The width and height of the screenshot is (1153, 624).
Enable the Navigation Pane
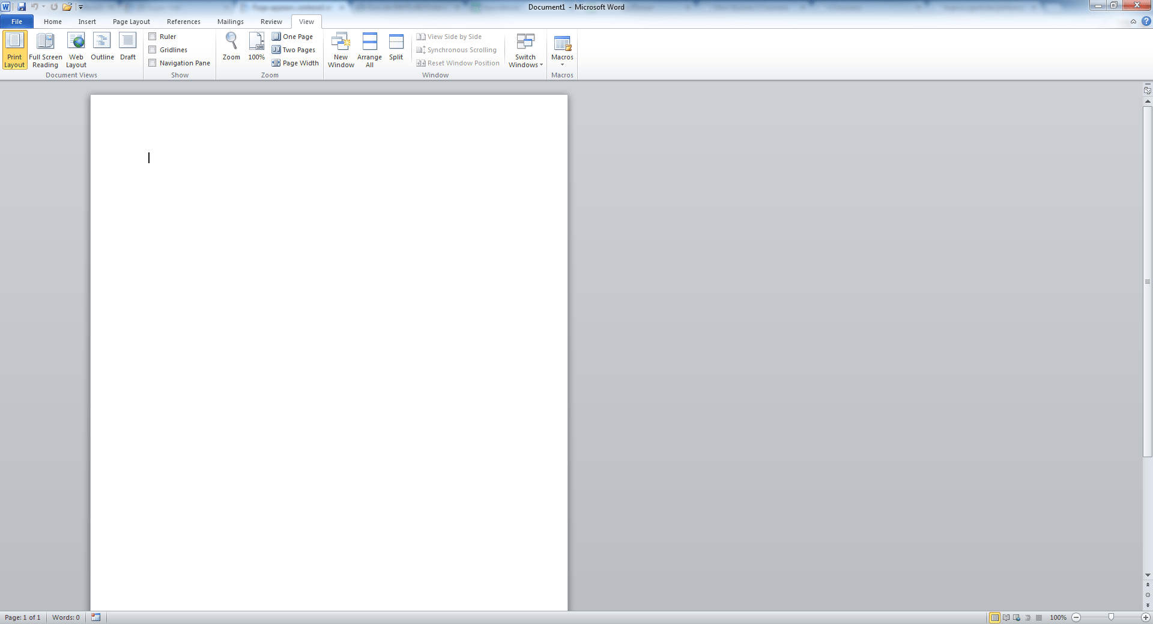pyautogui.click(x=153, y=62)
